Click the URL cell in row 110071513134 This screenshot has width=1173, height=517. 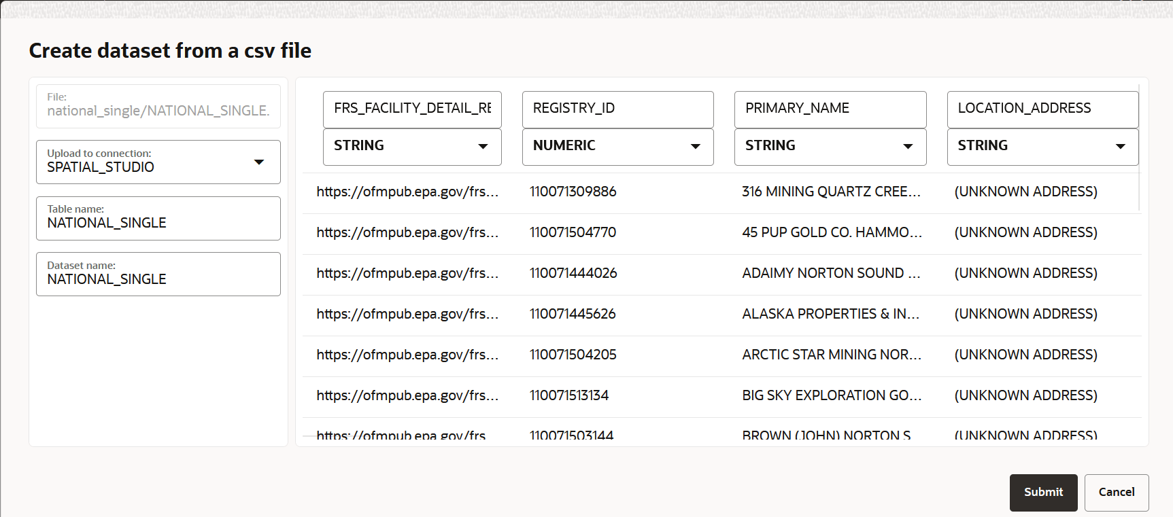[x=407, y=395]
